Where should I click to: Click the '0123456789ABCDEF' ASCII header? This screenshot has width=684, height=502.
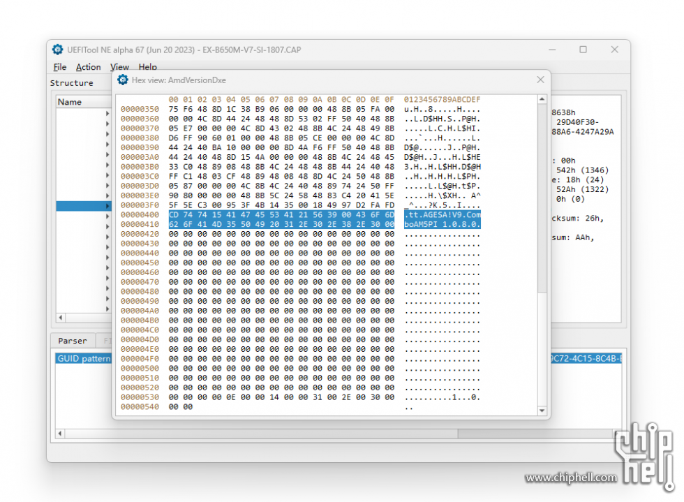pyautogui.click(x=442, y=100)
